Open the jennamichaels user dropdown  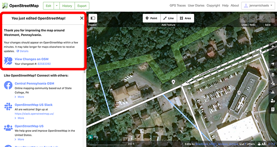coord(258,6)
